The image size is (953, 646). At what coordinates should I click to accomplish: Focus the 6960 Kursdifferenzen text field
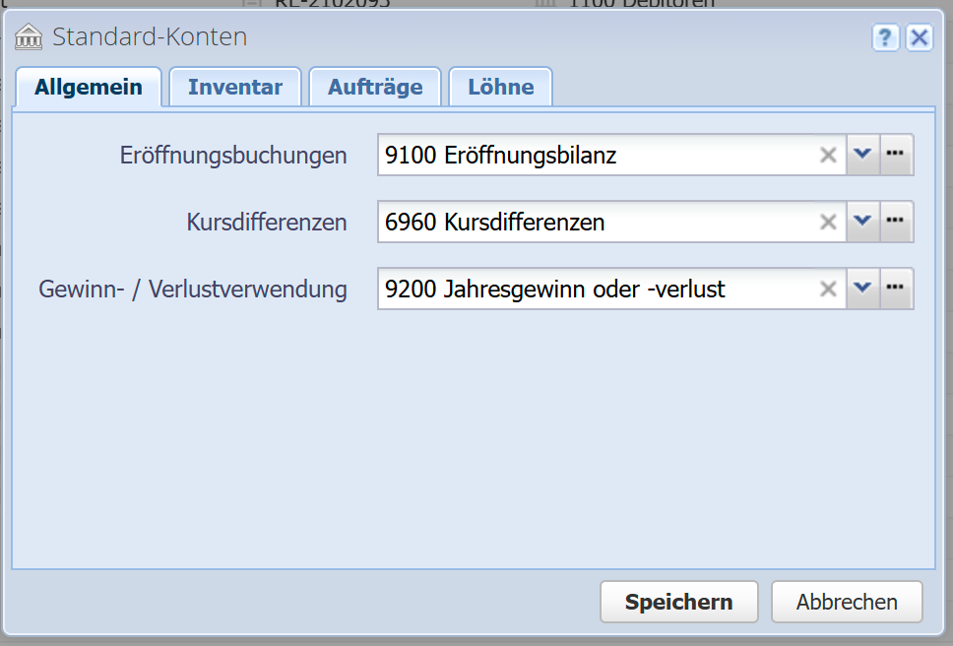[x=591, y=222]
